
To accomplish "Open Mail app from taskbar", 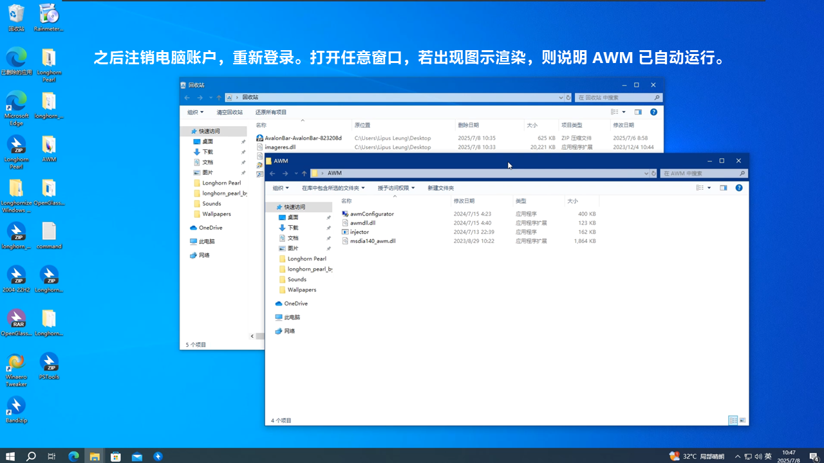I will click(137, 456).
